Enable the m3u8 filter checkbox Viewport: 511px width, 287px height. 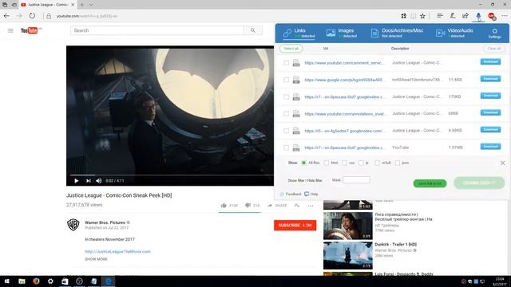(x=377, y=163)
